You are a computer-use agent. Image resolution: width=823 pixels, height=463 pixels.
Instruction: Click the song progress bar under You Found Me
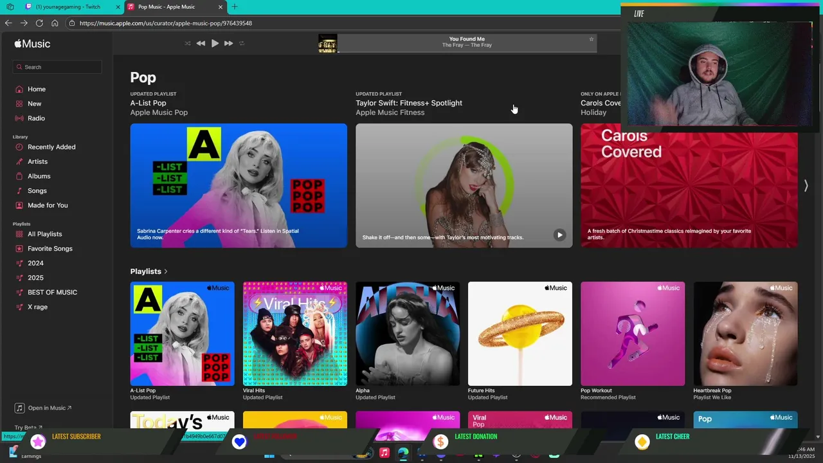467,51
